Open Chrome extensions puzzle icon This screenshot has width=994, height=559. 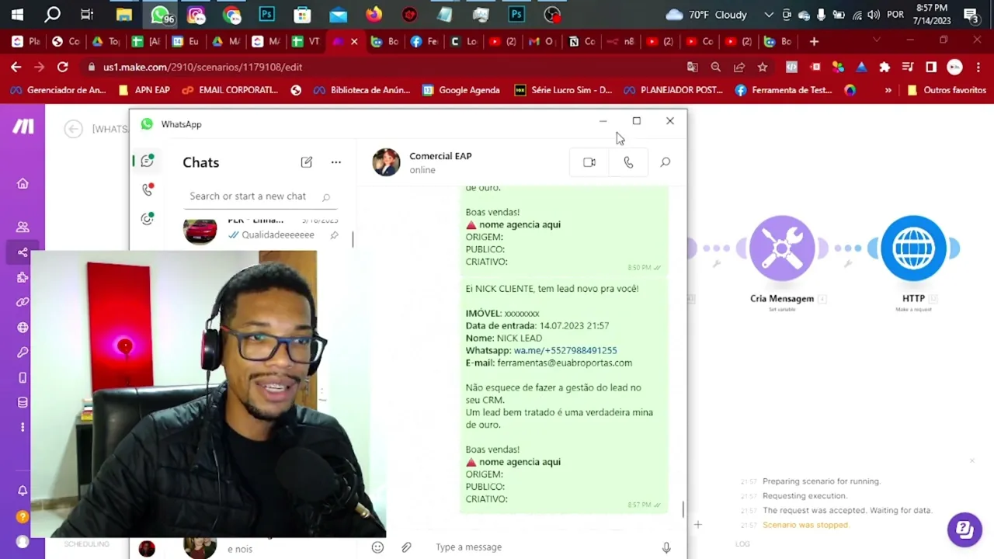(x=885, y=67)
